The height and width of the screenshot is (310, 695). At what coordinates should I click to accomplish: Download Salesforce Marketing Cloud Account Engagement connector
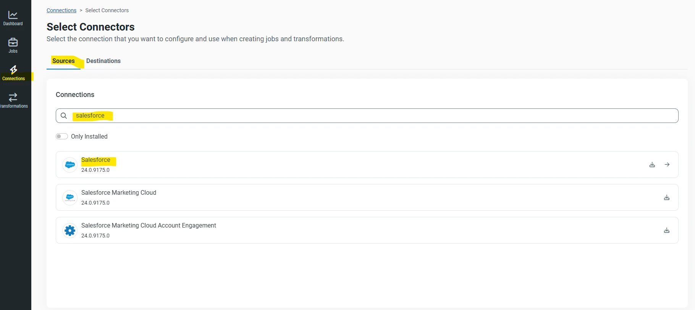667,230
